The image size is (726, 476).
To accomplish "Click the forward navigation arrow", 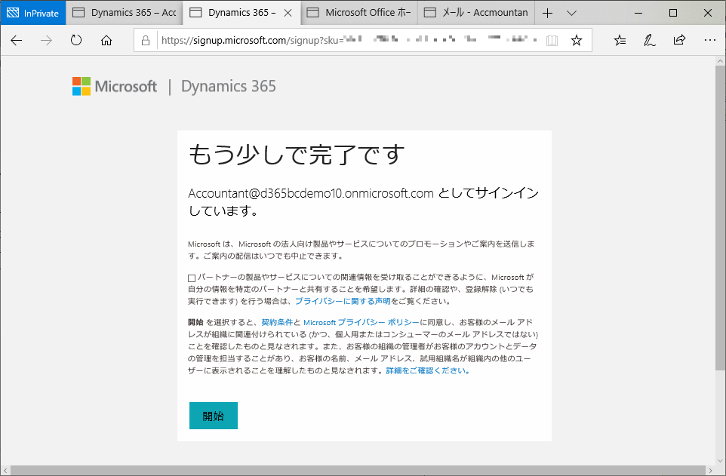I will coord(46,41).
